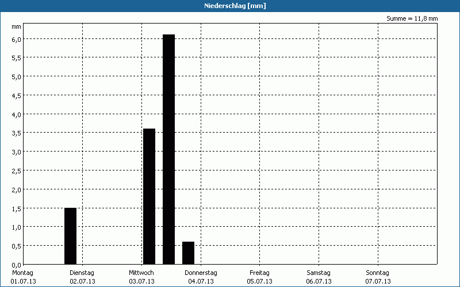Select the date 02.07.13

(82, 281)
